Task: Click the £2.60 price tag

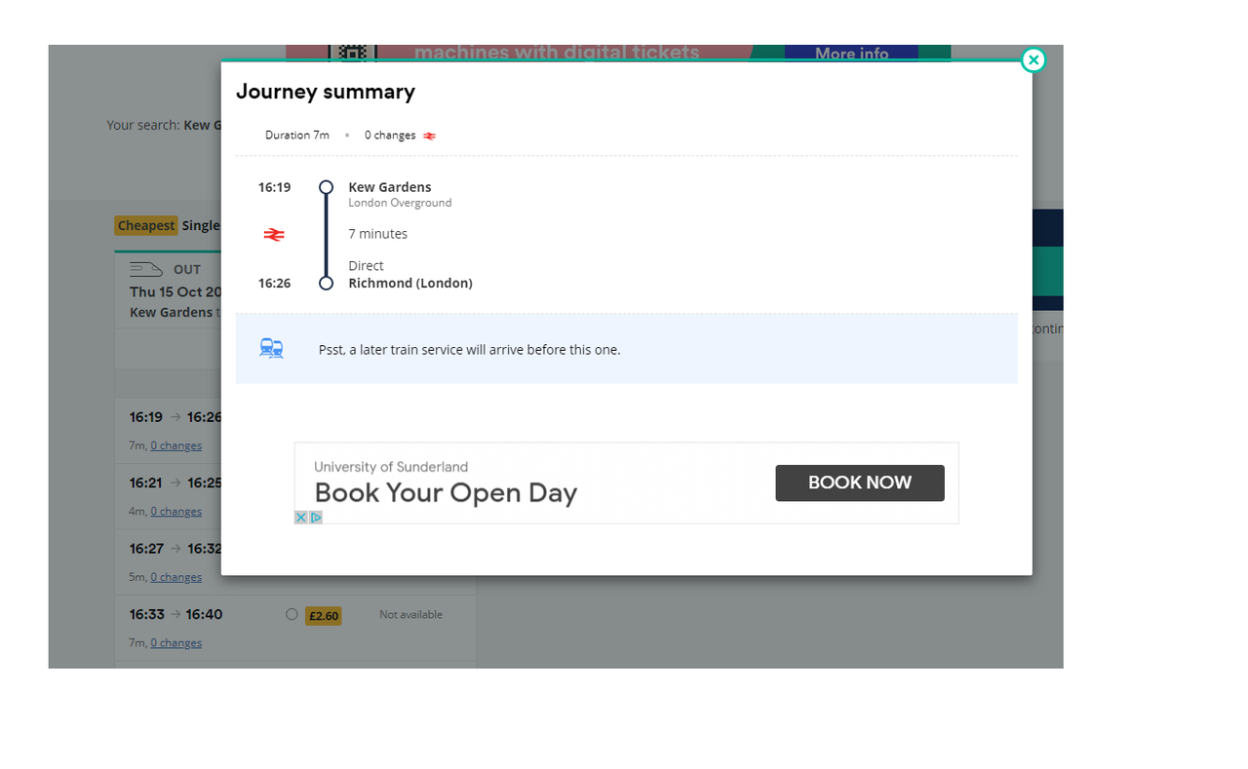Action: pyautogui.click(x=323, y=615)
